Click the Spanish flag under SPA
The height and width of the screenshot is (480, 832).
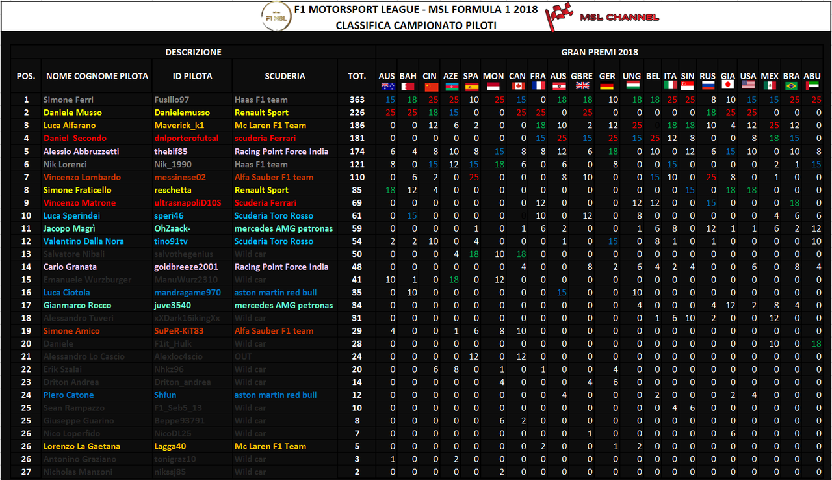[472, 86]
